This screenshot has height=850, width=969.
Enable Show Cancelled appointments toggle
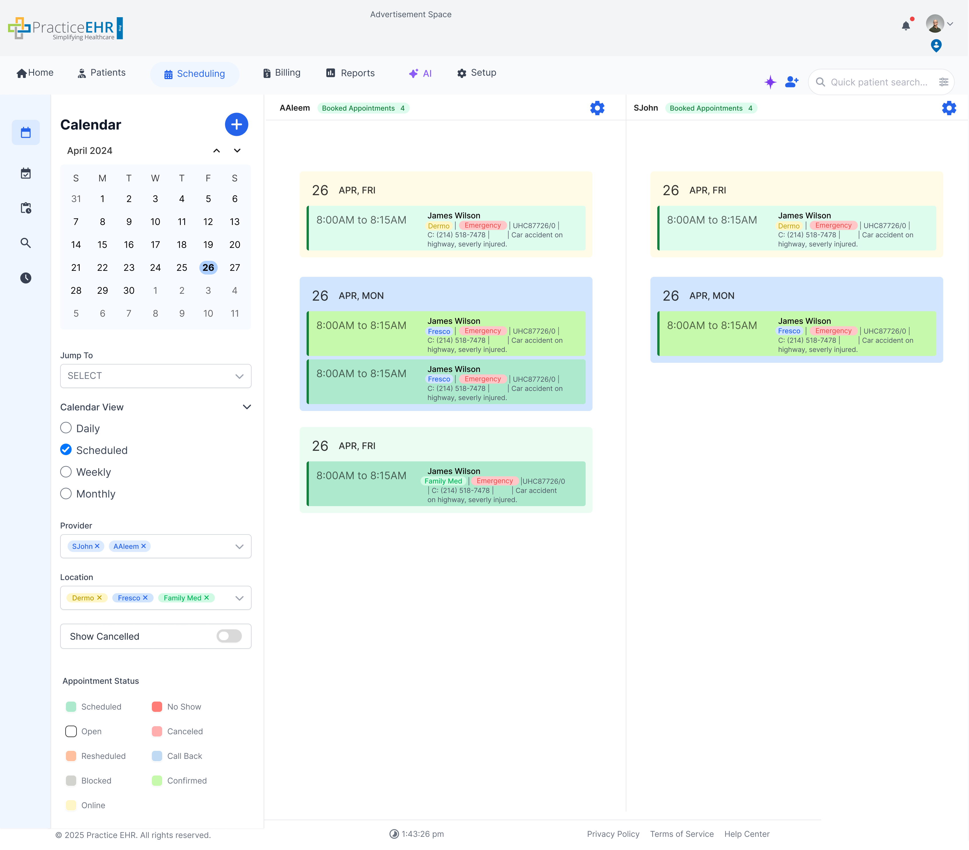(229, 636)
